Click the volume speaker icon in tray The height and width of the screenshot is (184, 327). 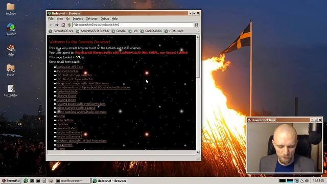[307, 180]
